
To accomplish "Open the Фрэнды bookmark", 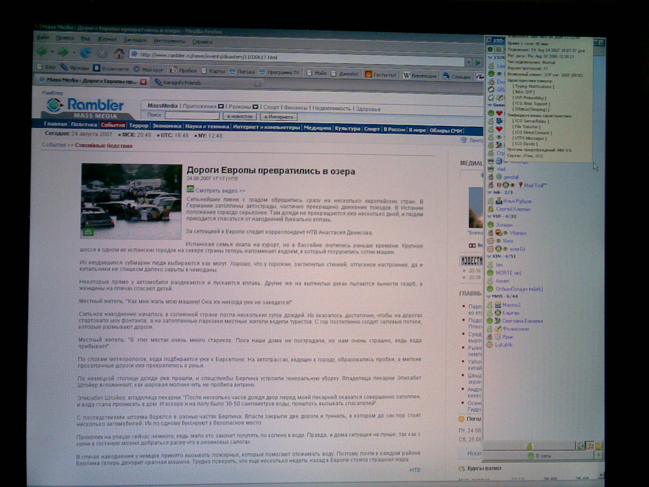I will (75, 67).
